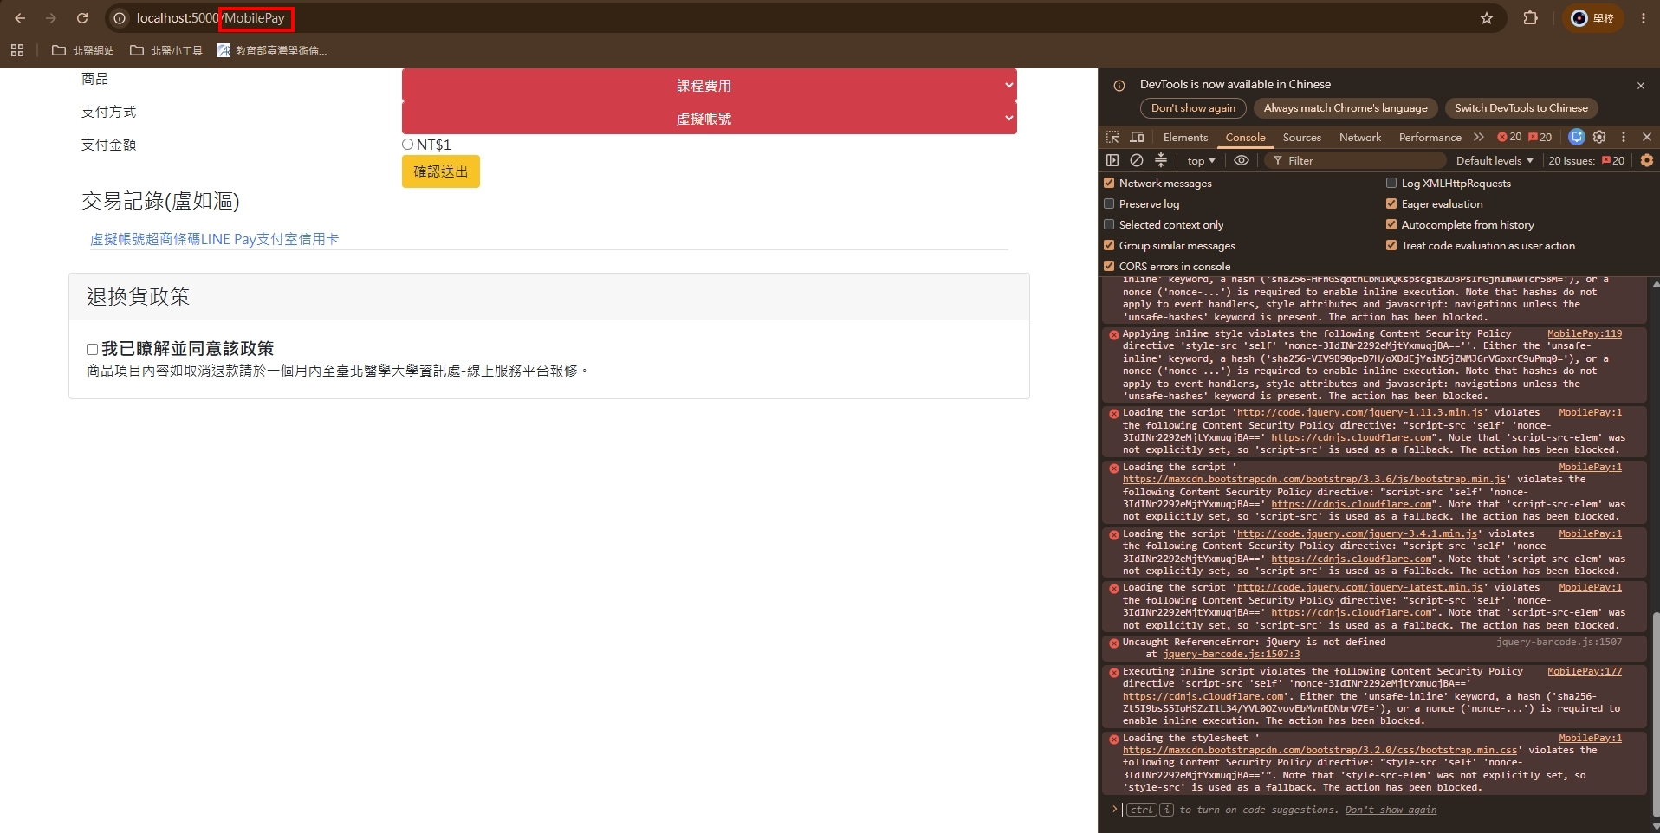This screenshot has width=1660, height=833.
Task: Create a live expression with eye icon
Action: pos(1242,160)
